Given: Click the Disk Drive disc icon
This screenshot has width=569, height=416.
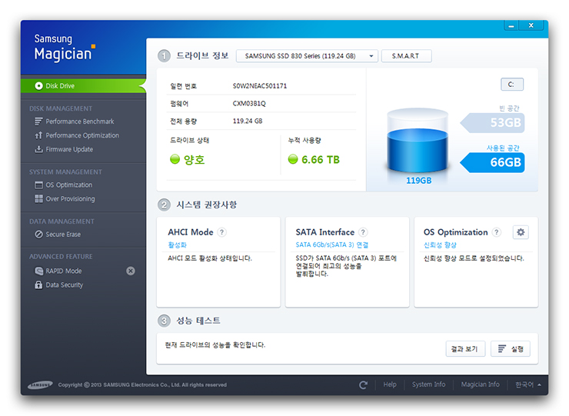Looking at the screenshot, I should point(38,85).
